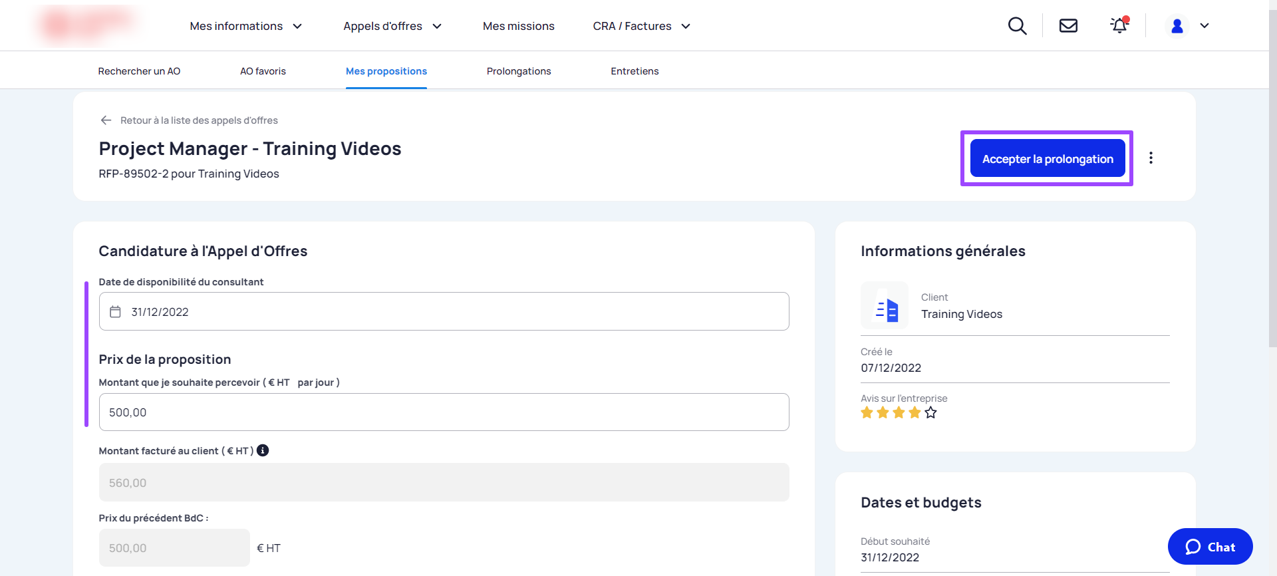Click the page vertical scrollbar

coord(1273,180)
